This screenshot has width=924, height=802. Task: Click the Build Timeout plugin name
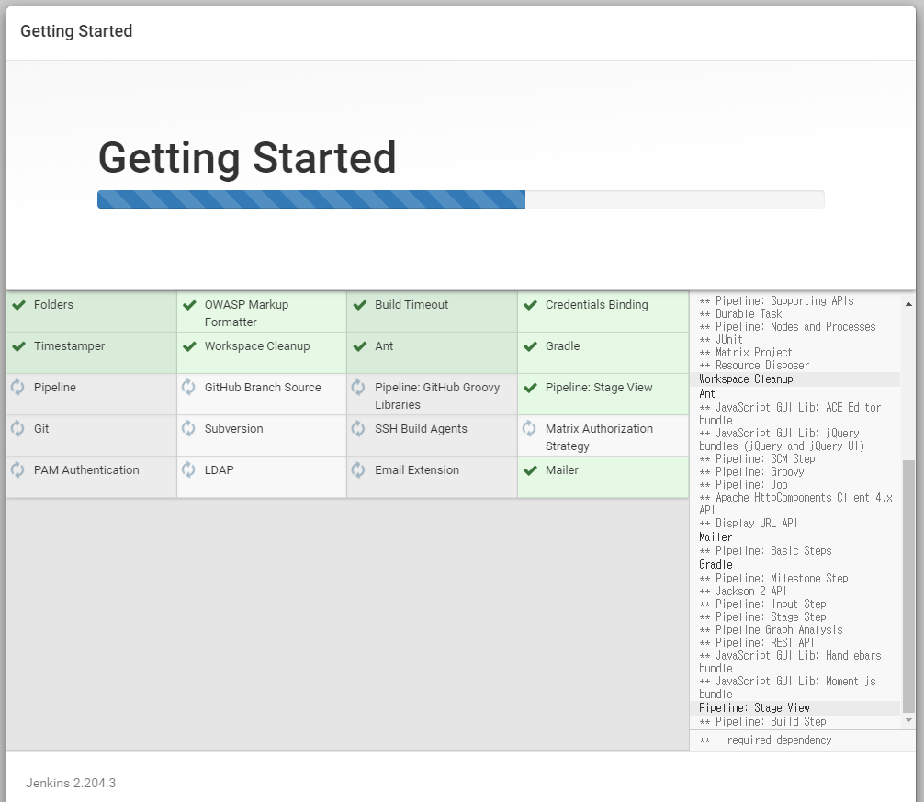pos(411,305)
